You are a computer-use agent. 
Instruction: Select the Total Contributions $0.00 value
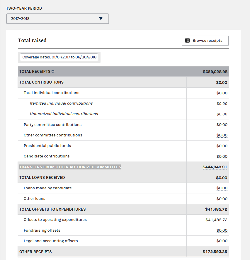pos(222,82)
